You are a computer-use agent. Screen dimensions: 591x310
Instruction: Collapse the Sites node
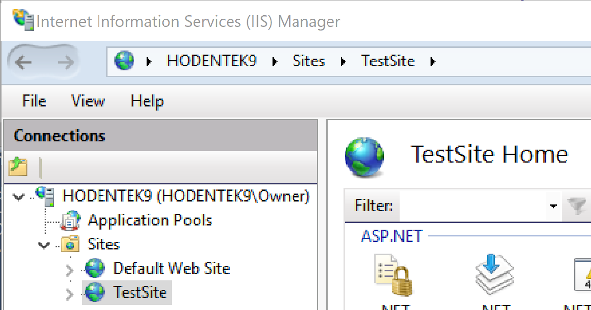pyautogui.click(x=43, y=245)
